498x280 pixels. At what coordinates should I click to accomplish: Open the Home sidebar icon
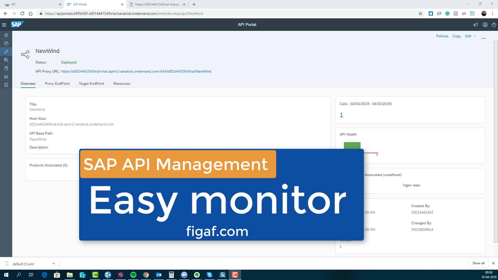point(6,35)
